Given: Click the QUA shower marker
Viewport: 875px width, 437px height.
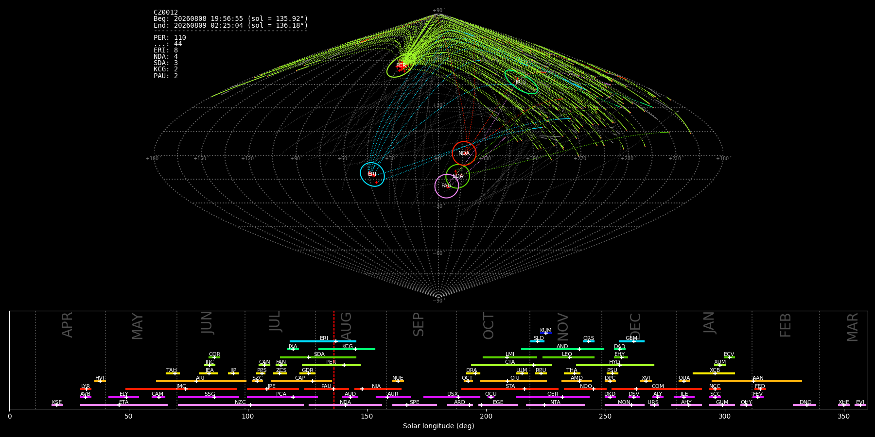Looking at the screenshot, I should (684, 381).
